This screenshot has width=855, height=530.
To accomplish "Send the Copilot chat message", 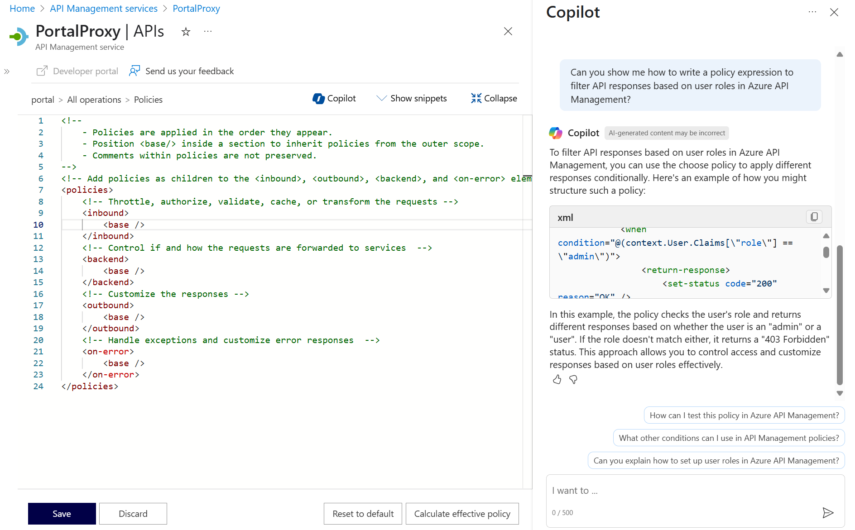I will coord(827,512).
